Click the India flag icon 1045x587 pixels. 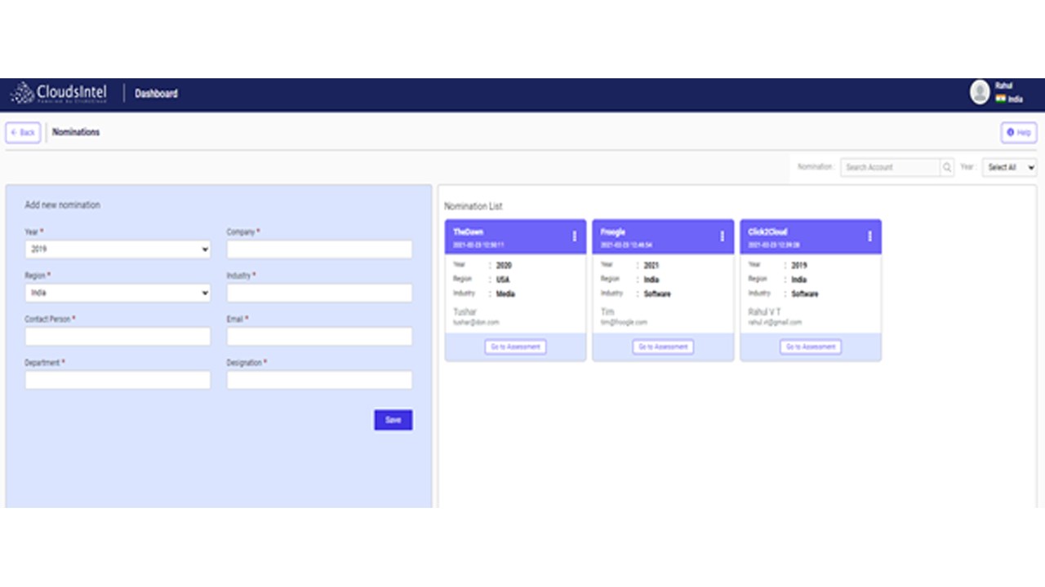click(x=1000, y=99)
